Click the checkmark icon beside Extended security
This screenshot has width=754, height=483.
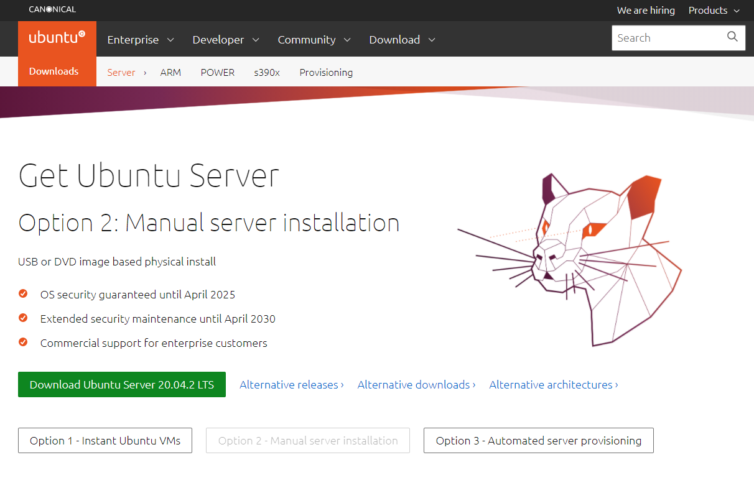23,318
